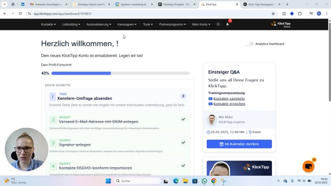Screen dimensions: 331x186
Task: Open Google Chrome from taskbar
Action: [x=214, y=181]
